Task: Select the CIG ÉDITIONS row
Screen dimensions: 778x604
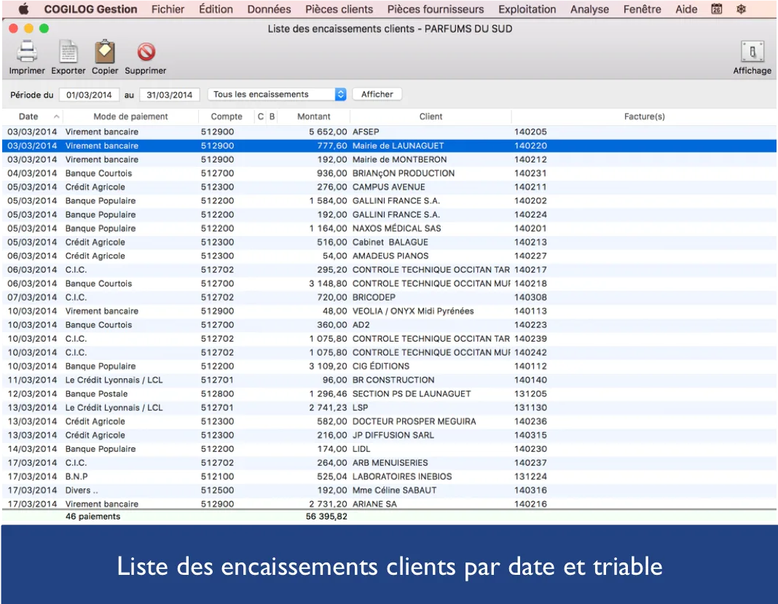Action: pyautogui.click(x=389, y=366)
